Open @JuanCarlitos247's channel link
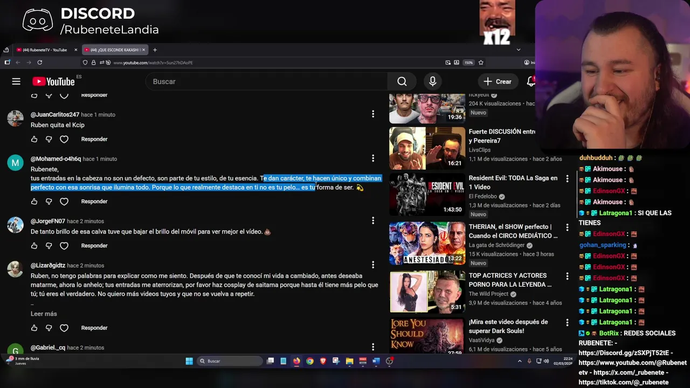The image size is (690, 388). (55, 115)
